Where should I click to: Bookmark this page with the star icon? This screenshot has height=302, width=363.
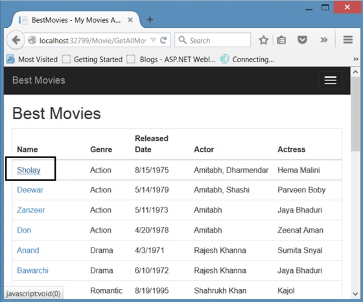pos(263,40)
